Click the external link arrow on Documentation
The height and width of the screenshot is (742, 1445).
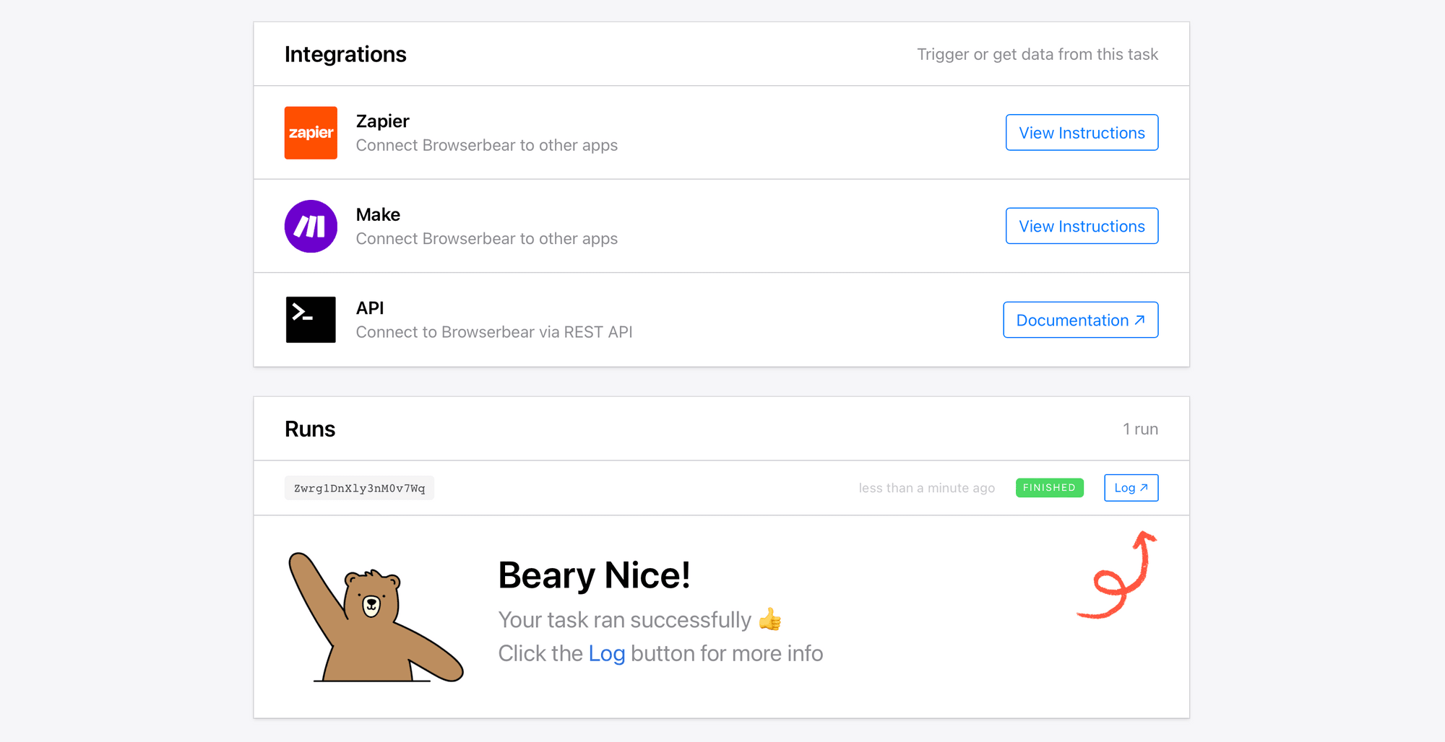pyautogui.click(x=1140, y=319)
